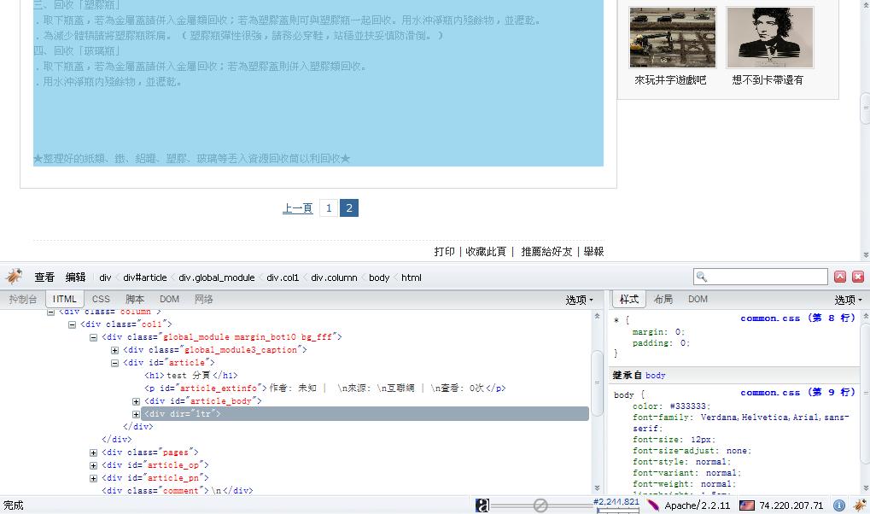Click the Firebug bug icon in the toolbar
This screenshot has height=514, width=870.
coord(14,277)
